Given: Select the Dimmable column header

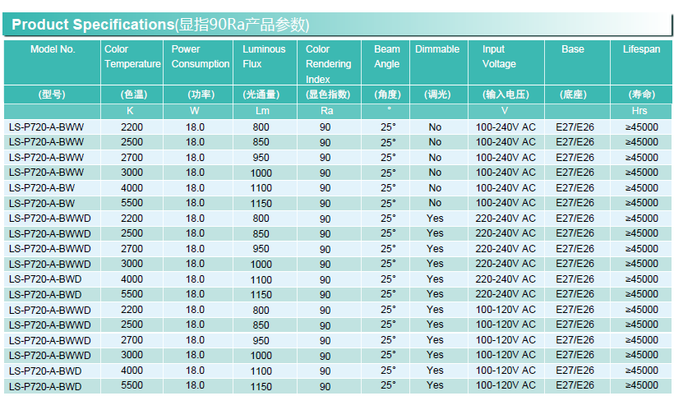Looking at the screenshot, I should [x=437, y=49].
